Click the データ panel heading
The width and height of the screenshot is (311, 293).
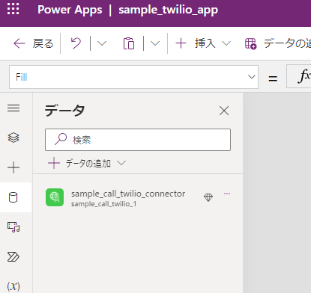pos(64,111)
